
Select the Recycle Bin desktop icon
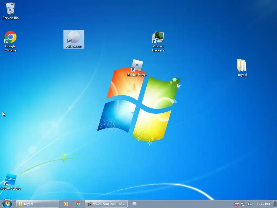coord(11,11)
